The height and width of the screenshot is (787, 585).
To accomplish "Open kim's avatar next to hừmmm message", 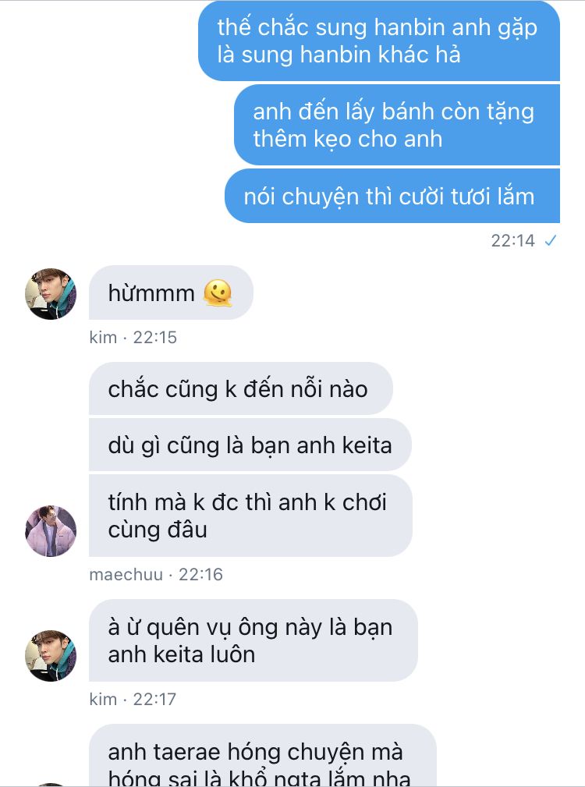I will coord(51,293).
